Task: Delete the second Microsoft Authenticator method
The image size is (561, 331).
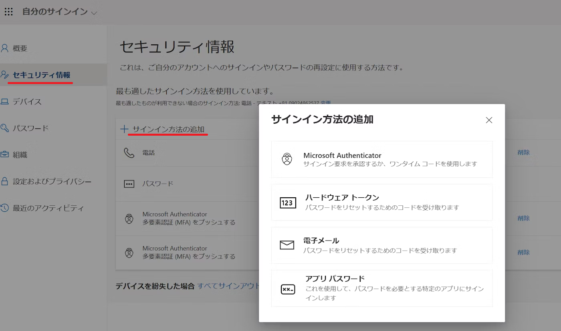Action: [523, 252]
